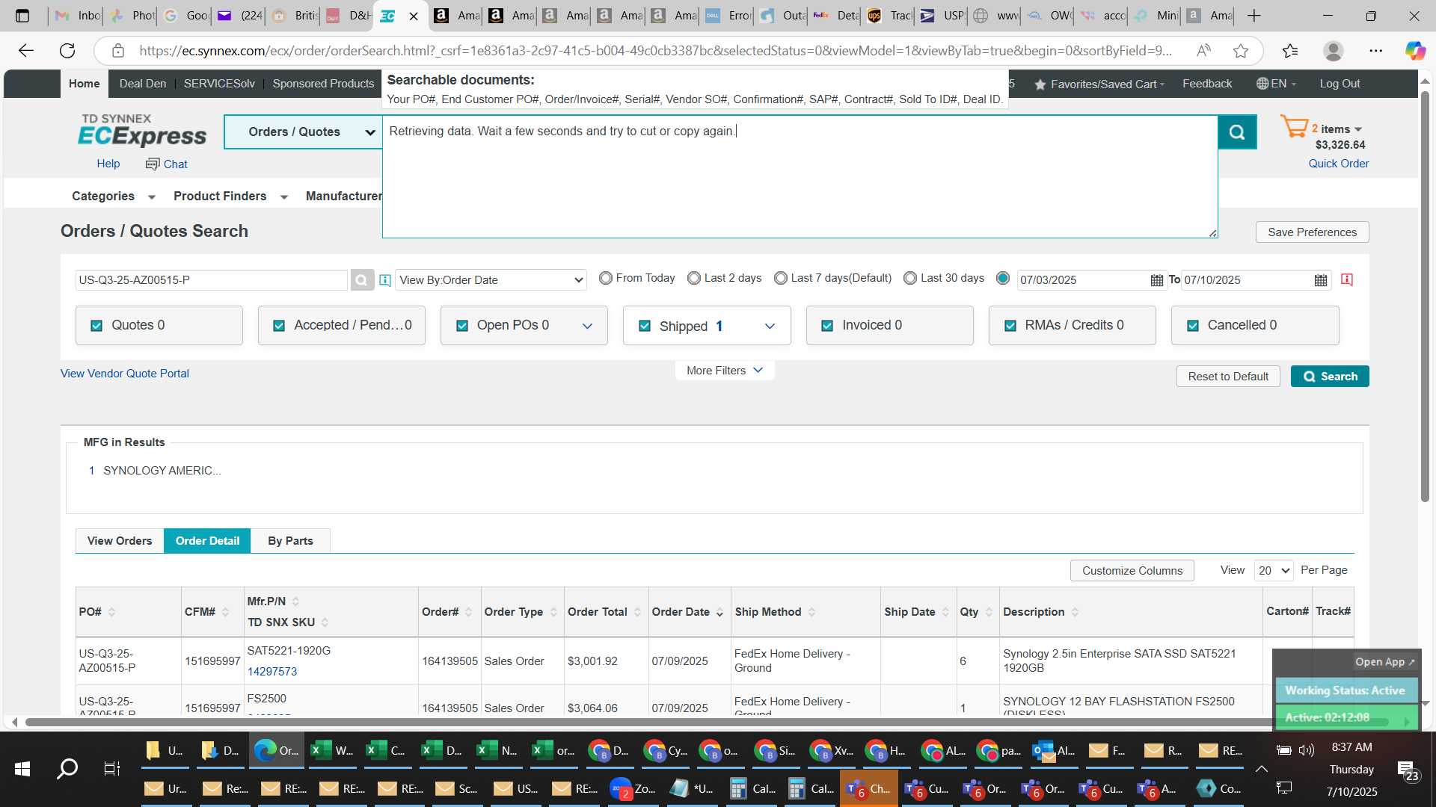Switch to the View Orders tab
The height and width of the screenshot is (807, 1436).
(120, 541)
